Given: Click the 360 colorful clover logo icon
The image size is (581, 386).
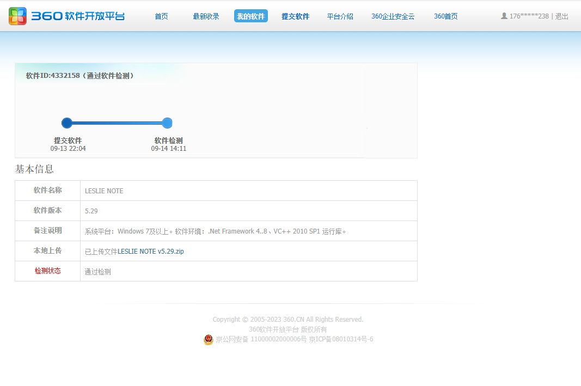Looking at the screenshot, I should tap(17, 16).
